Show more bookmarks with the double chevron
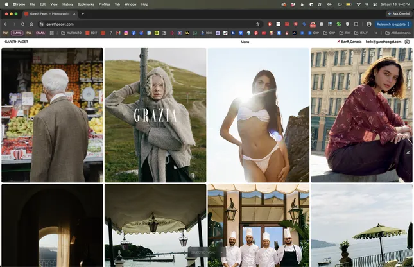 pyautogui.click(x=375, y=33)
